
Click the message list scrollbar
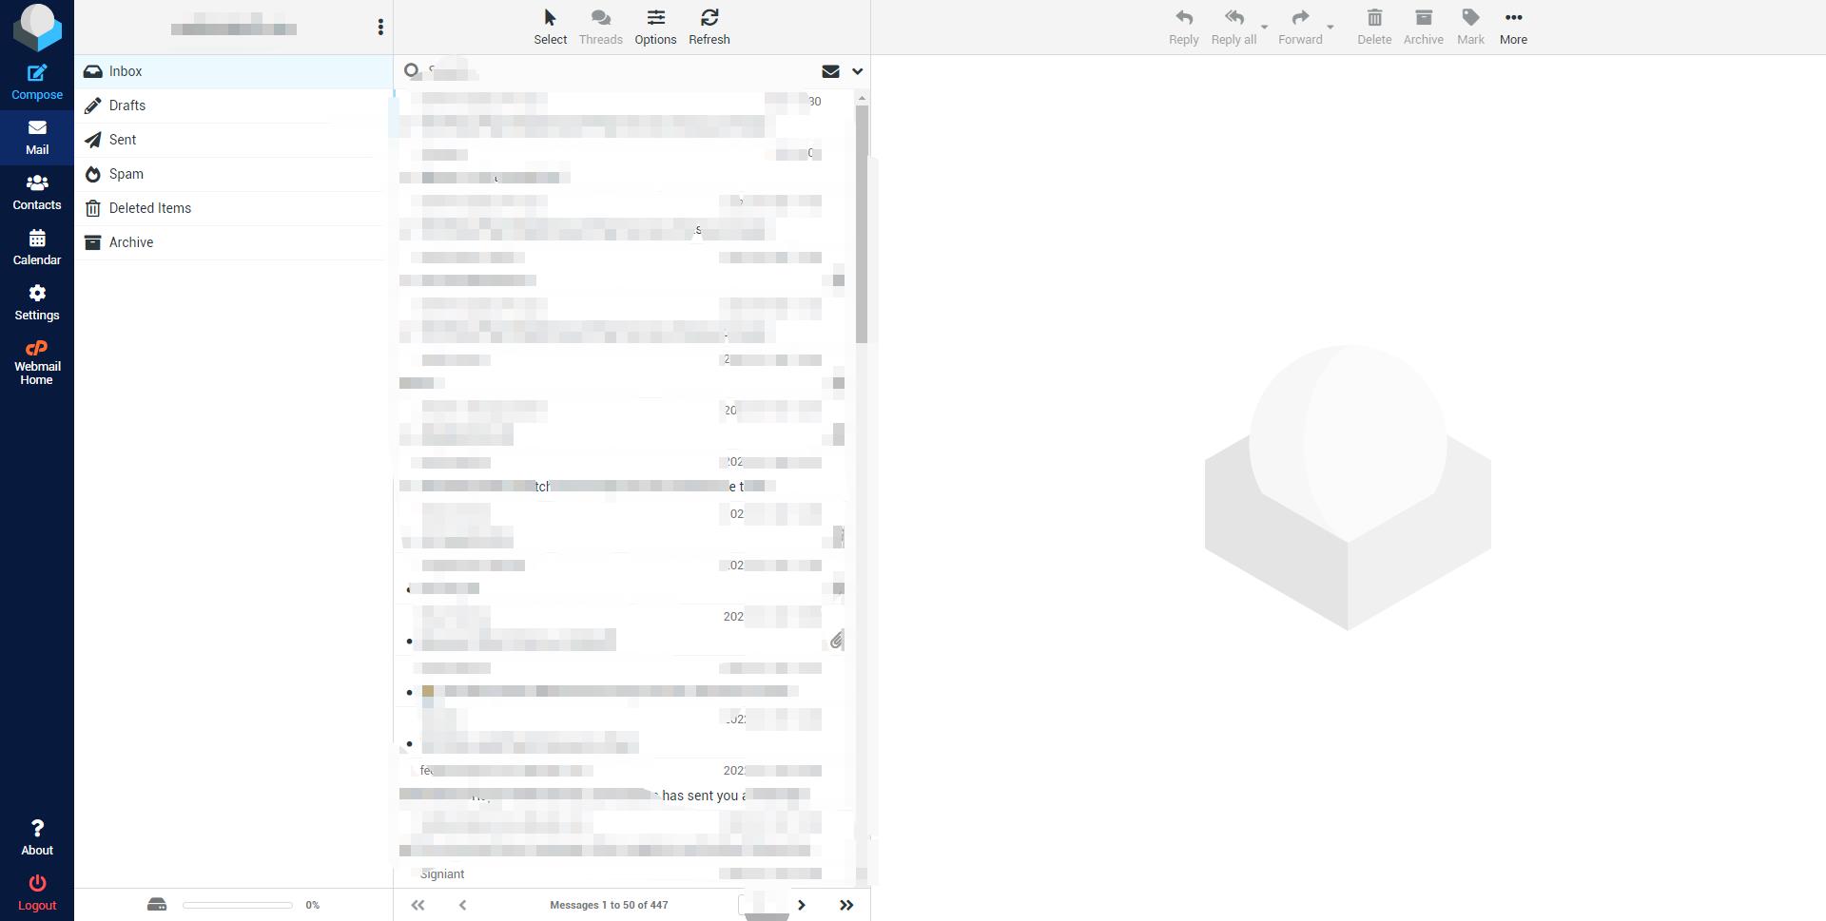coord(862,223)
